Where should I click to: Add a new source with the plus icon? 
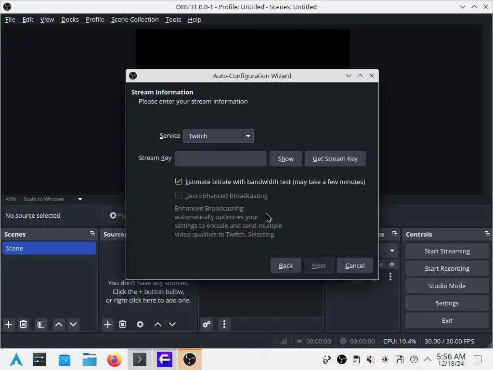(x=108, y=324)
